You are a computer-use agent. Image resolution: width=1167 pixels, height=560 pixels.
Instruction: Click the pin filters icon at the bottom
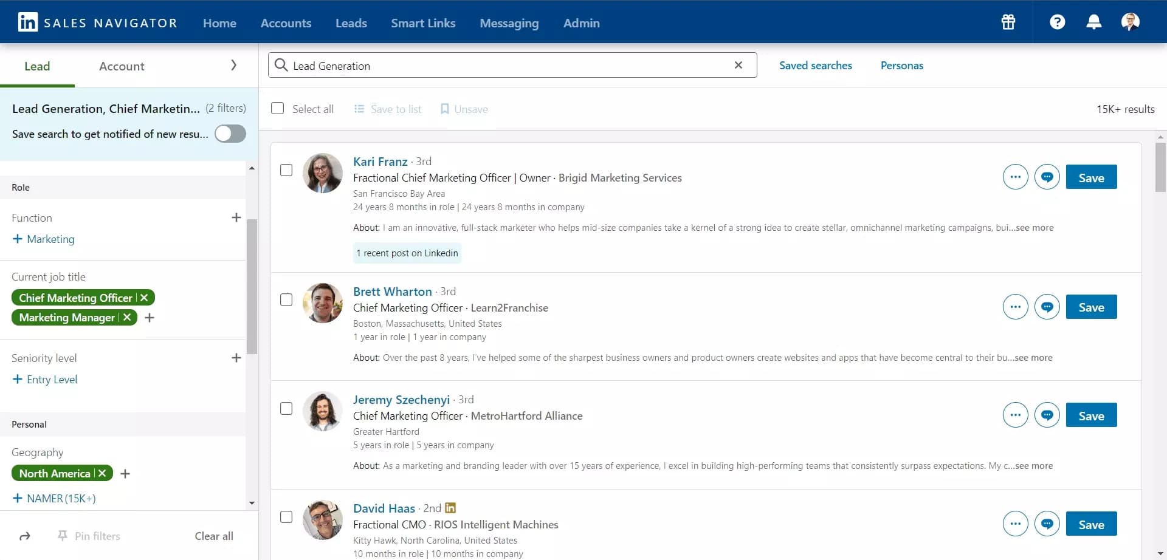click(63, 536)
